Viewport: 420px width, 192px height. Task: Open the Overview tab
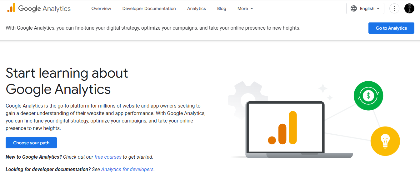pos(101,8)
